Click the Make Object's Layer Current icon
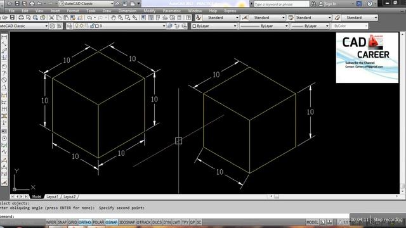The width and height of the screenshot is (406, 228). tap(170, 26)
